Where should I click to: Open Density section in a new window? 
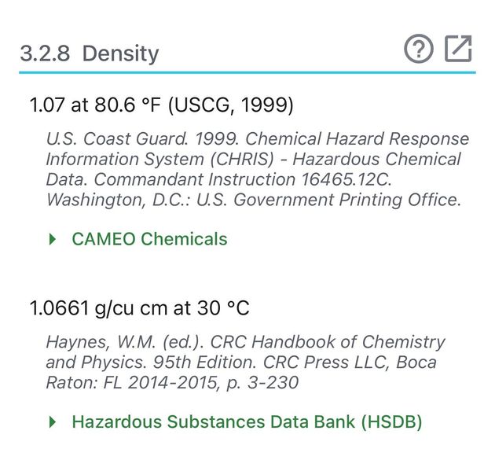458,49
